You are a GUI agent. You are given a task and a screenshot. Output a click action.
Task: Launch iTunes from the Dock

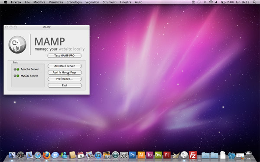coord(98,155)
